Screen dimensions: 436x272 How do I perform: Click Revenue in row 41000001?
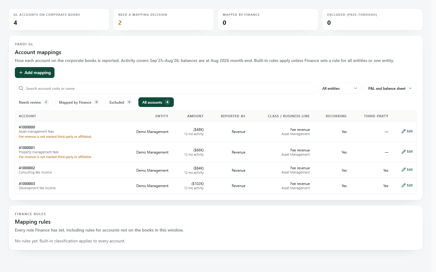[x=239, y=152]
